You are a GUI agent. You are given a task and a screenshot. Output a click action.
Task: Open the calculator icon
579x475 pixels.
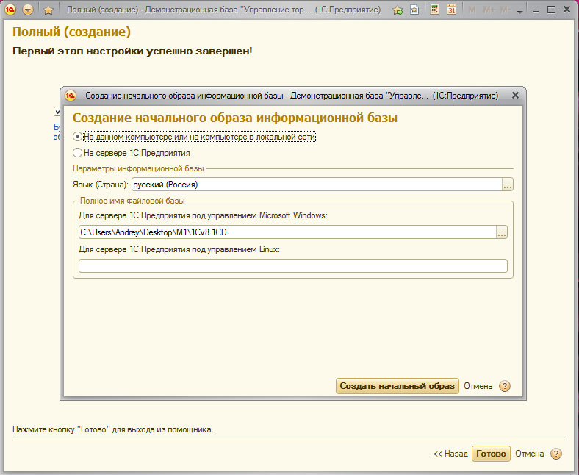pos(435,10)
